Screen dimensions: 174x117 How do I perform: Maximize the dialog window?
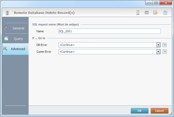tap(156, 3)
